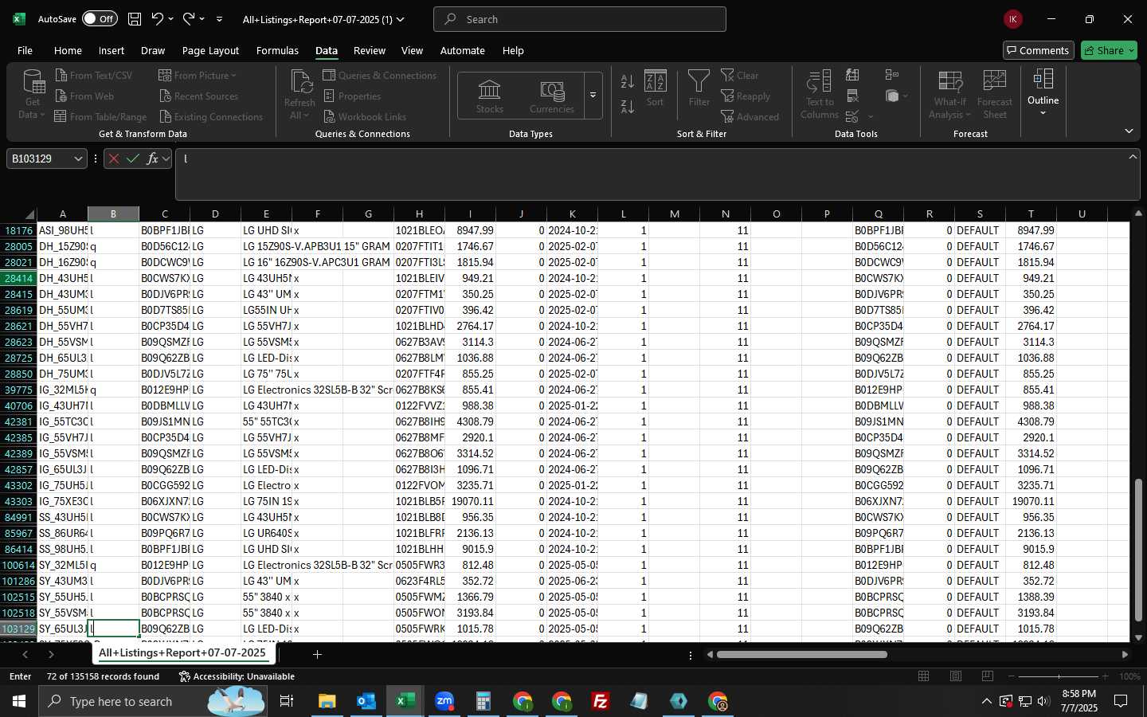This screenshot has height=717, width=1147.
Task: Click Clear filter button
Action: [740, 75]
